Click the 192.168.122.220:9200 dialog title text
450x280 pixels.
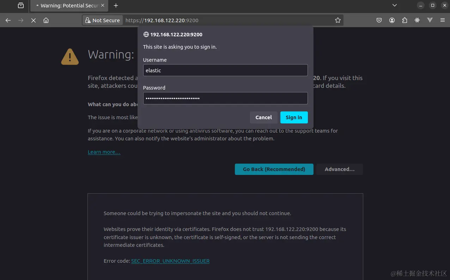(176, 35)
